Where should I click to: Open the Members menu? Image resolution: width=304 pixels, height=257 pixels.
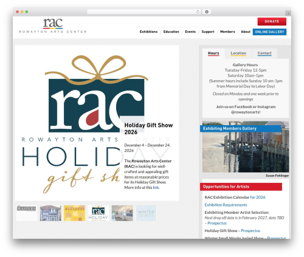(x=227, y=32)
